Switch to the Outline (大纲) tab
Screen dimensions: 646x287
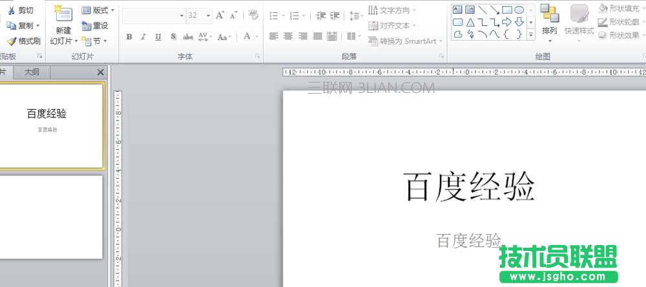32,72
